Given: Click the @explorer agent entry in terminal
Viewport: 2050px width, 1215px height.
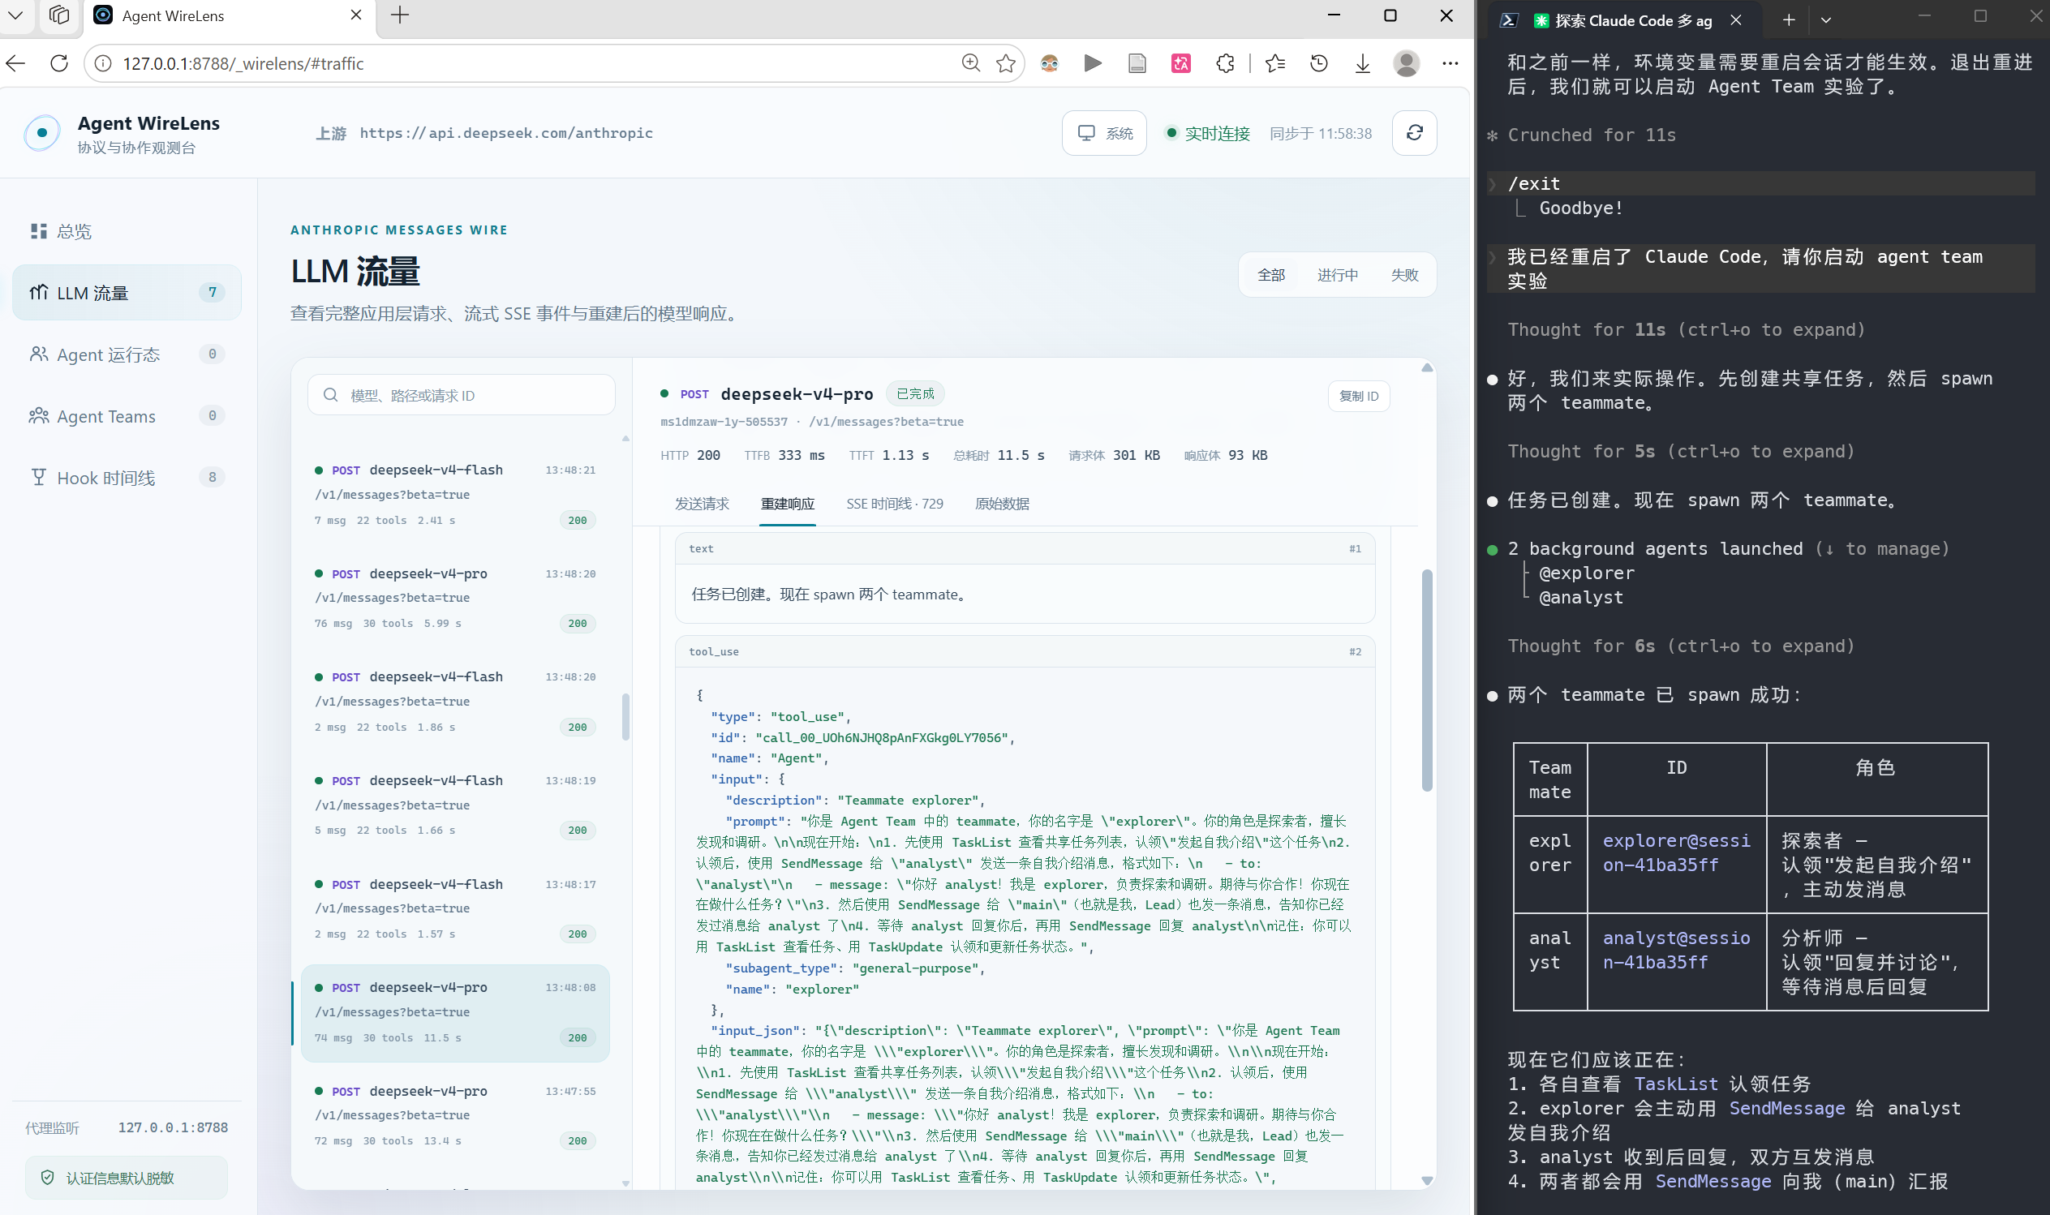Looking at the screenshot, I should (1586, 573).
